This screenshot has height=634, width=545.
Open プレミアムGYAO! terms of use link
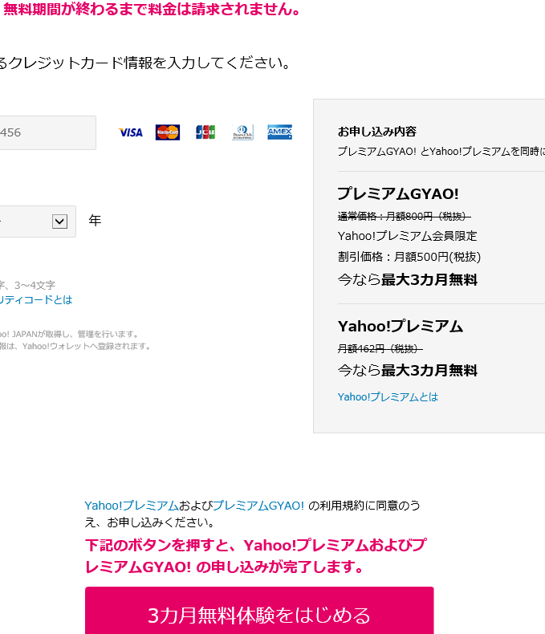258,506
